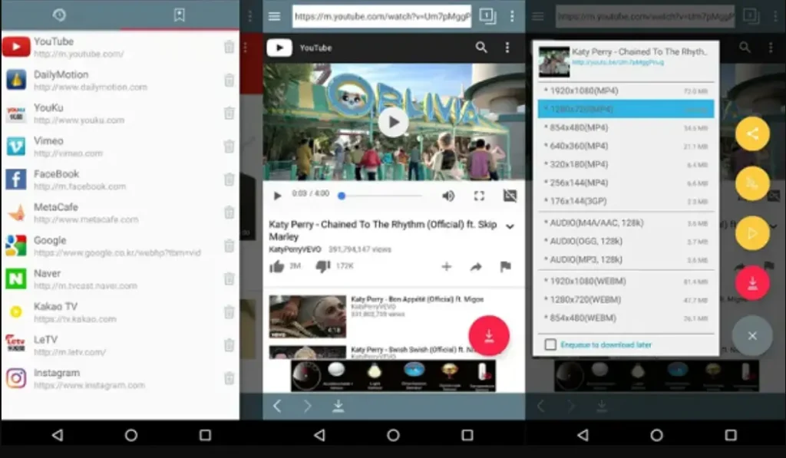Delete the Vimeo bookmark via trash icon
The image size is (786, 458).
coord(229,147)
